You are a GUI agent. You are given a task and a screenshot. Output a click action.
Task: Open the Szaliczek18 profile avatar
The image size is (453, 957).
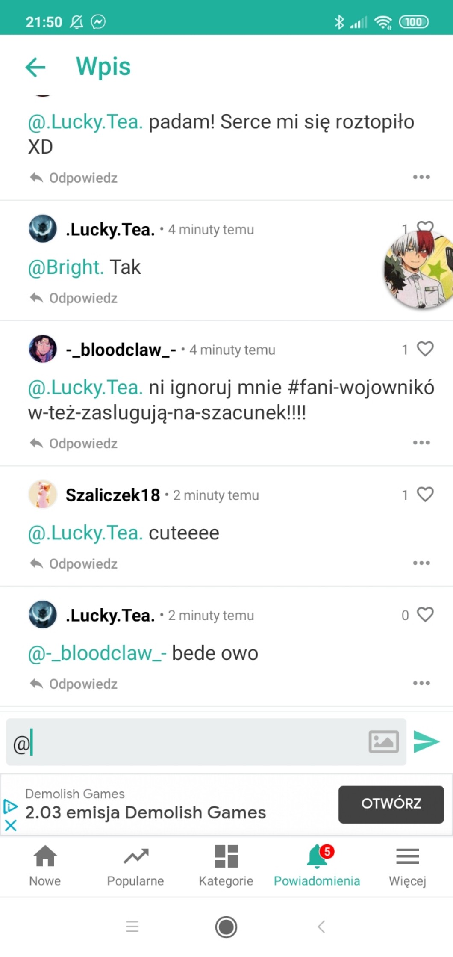coord(43,495)
